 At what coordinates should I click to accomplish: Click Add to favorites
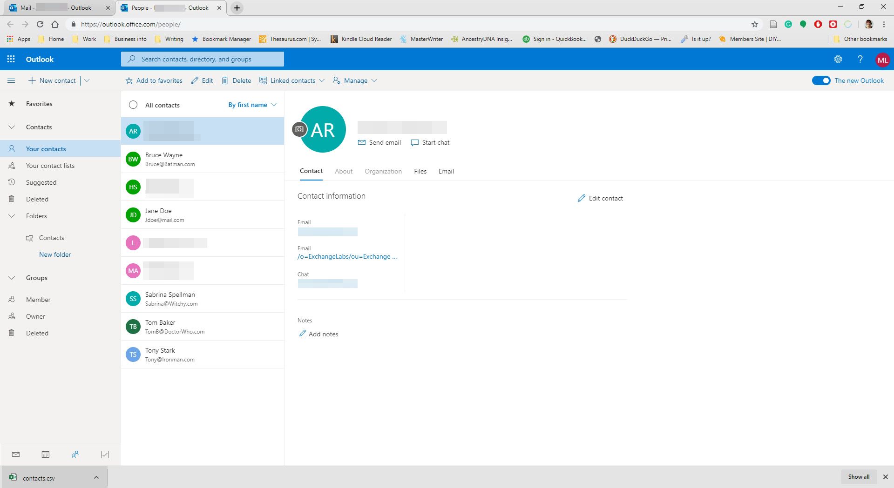click(154, 80)
